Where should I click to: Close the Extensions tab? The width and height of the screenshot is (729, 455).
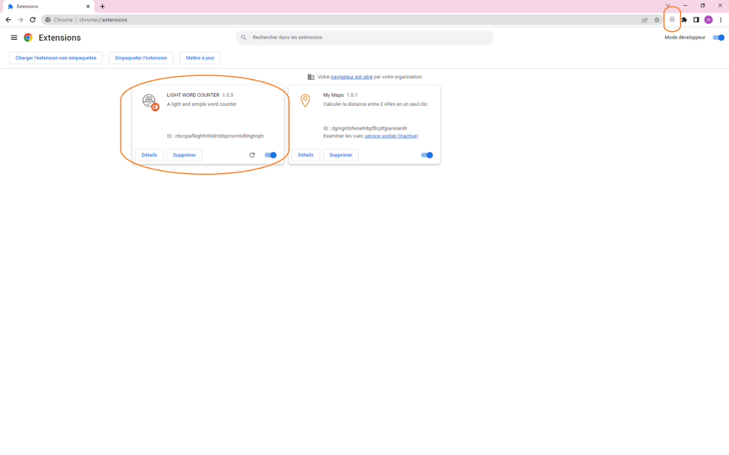[x=88, y=6]
